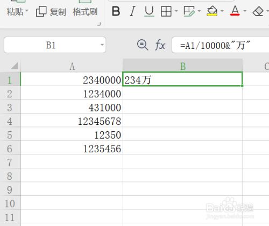Open clipboard group dialog launcher
The image size is (269, 226).
pos(99,24)
